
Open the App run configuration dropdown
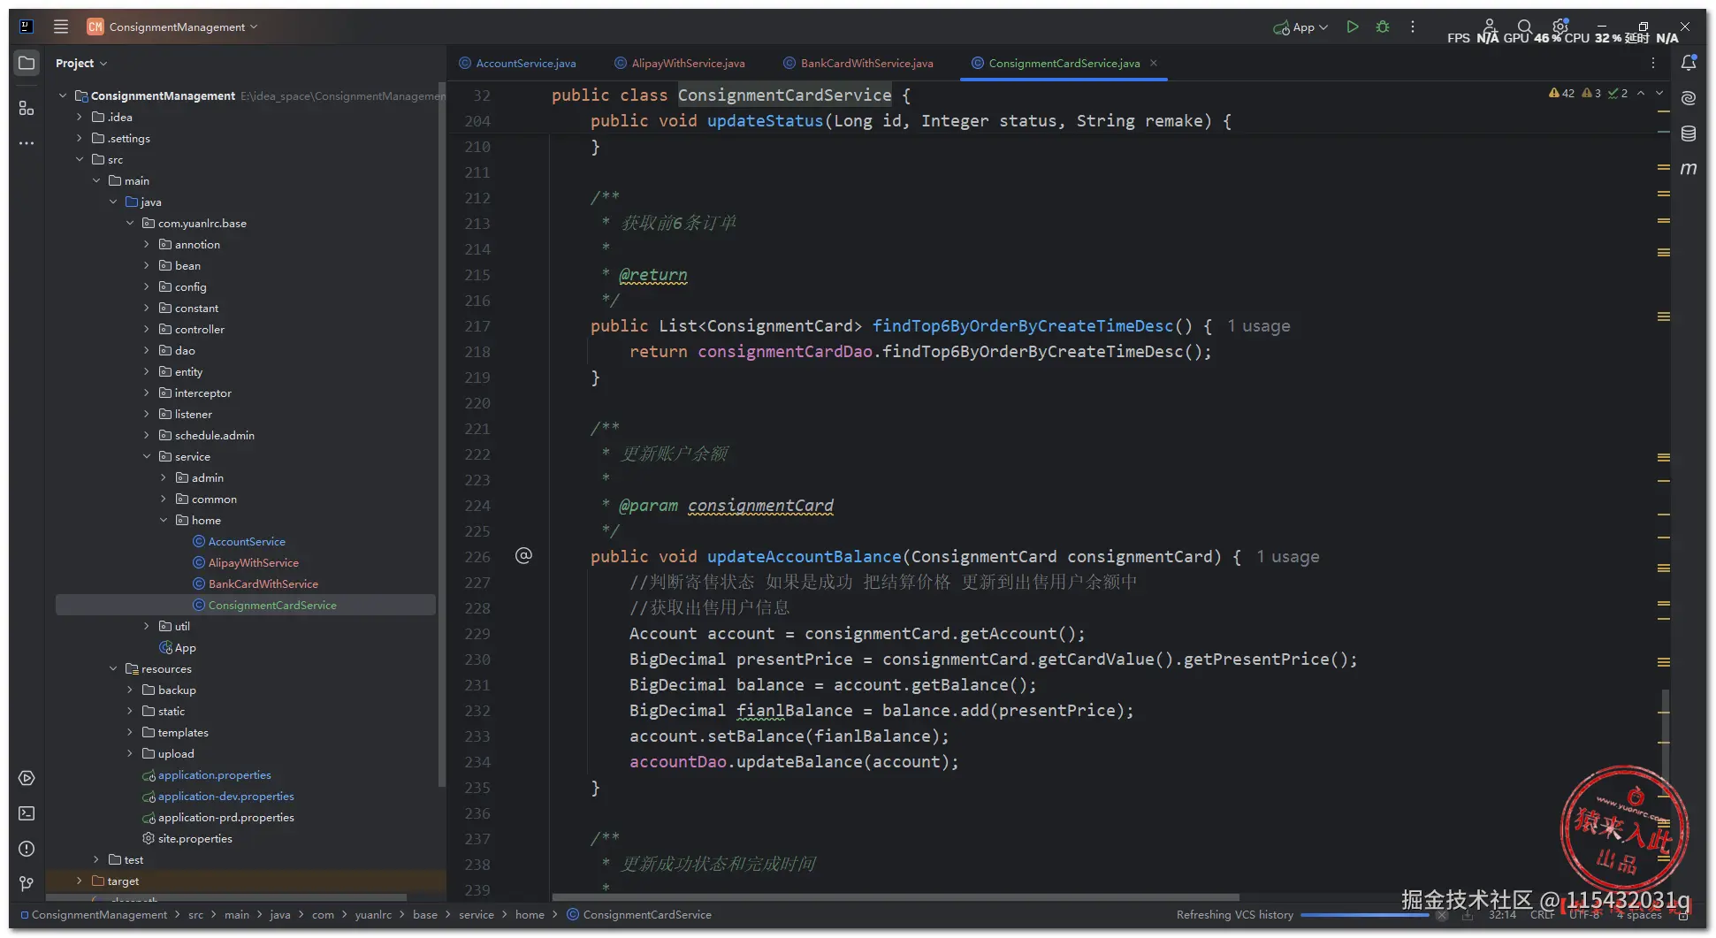point(1300,27)
